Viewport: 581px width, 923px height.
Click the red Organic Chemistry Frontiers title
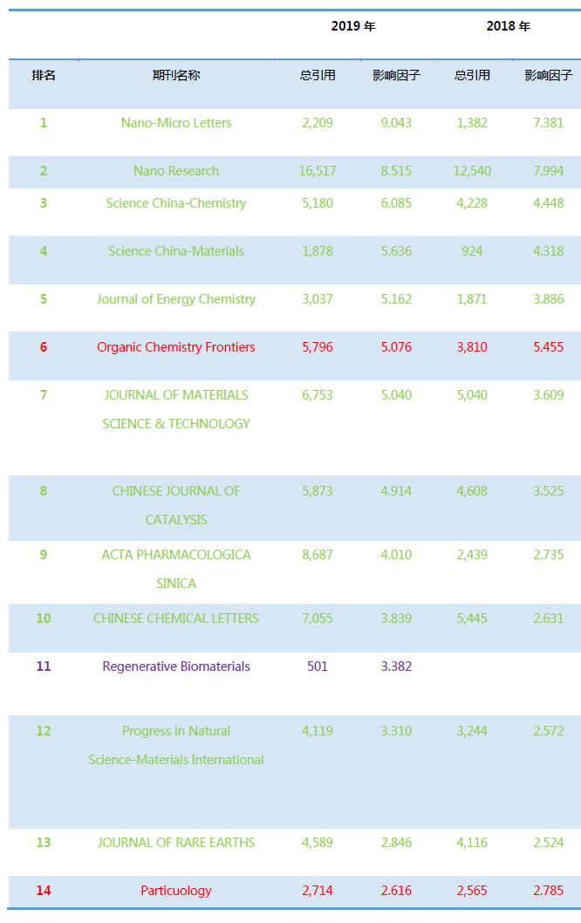[176, 347]
